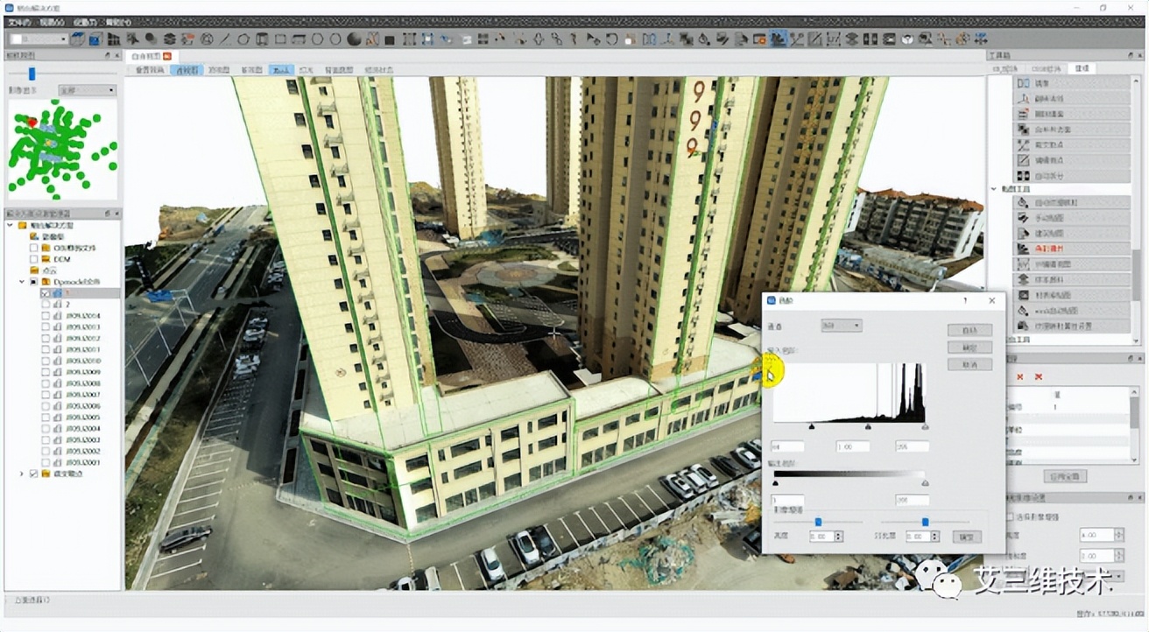The width and height of the screenshot is (1149, 632).
Task: Collapse the Dpmodel tree node
Action: [x=22, y=282]
